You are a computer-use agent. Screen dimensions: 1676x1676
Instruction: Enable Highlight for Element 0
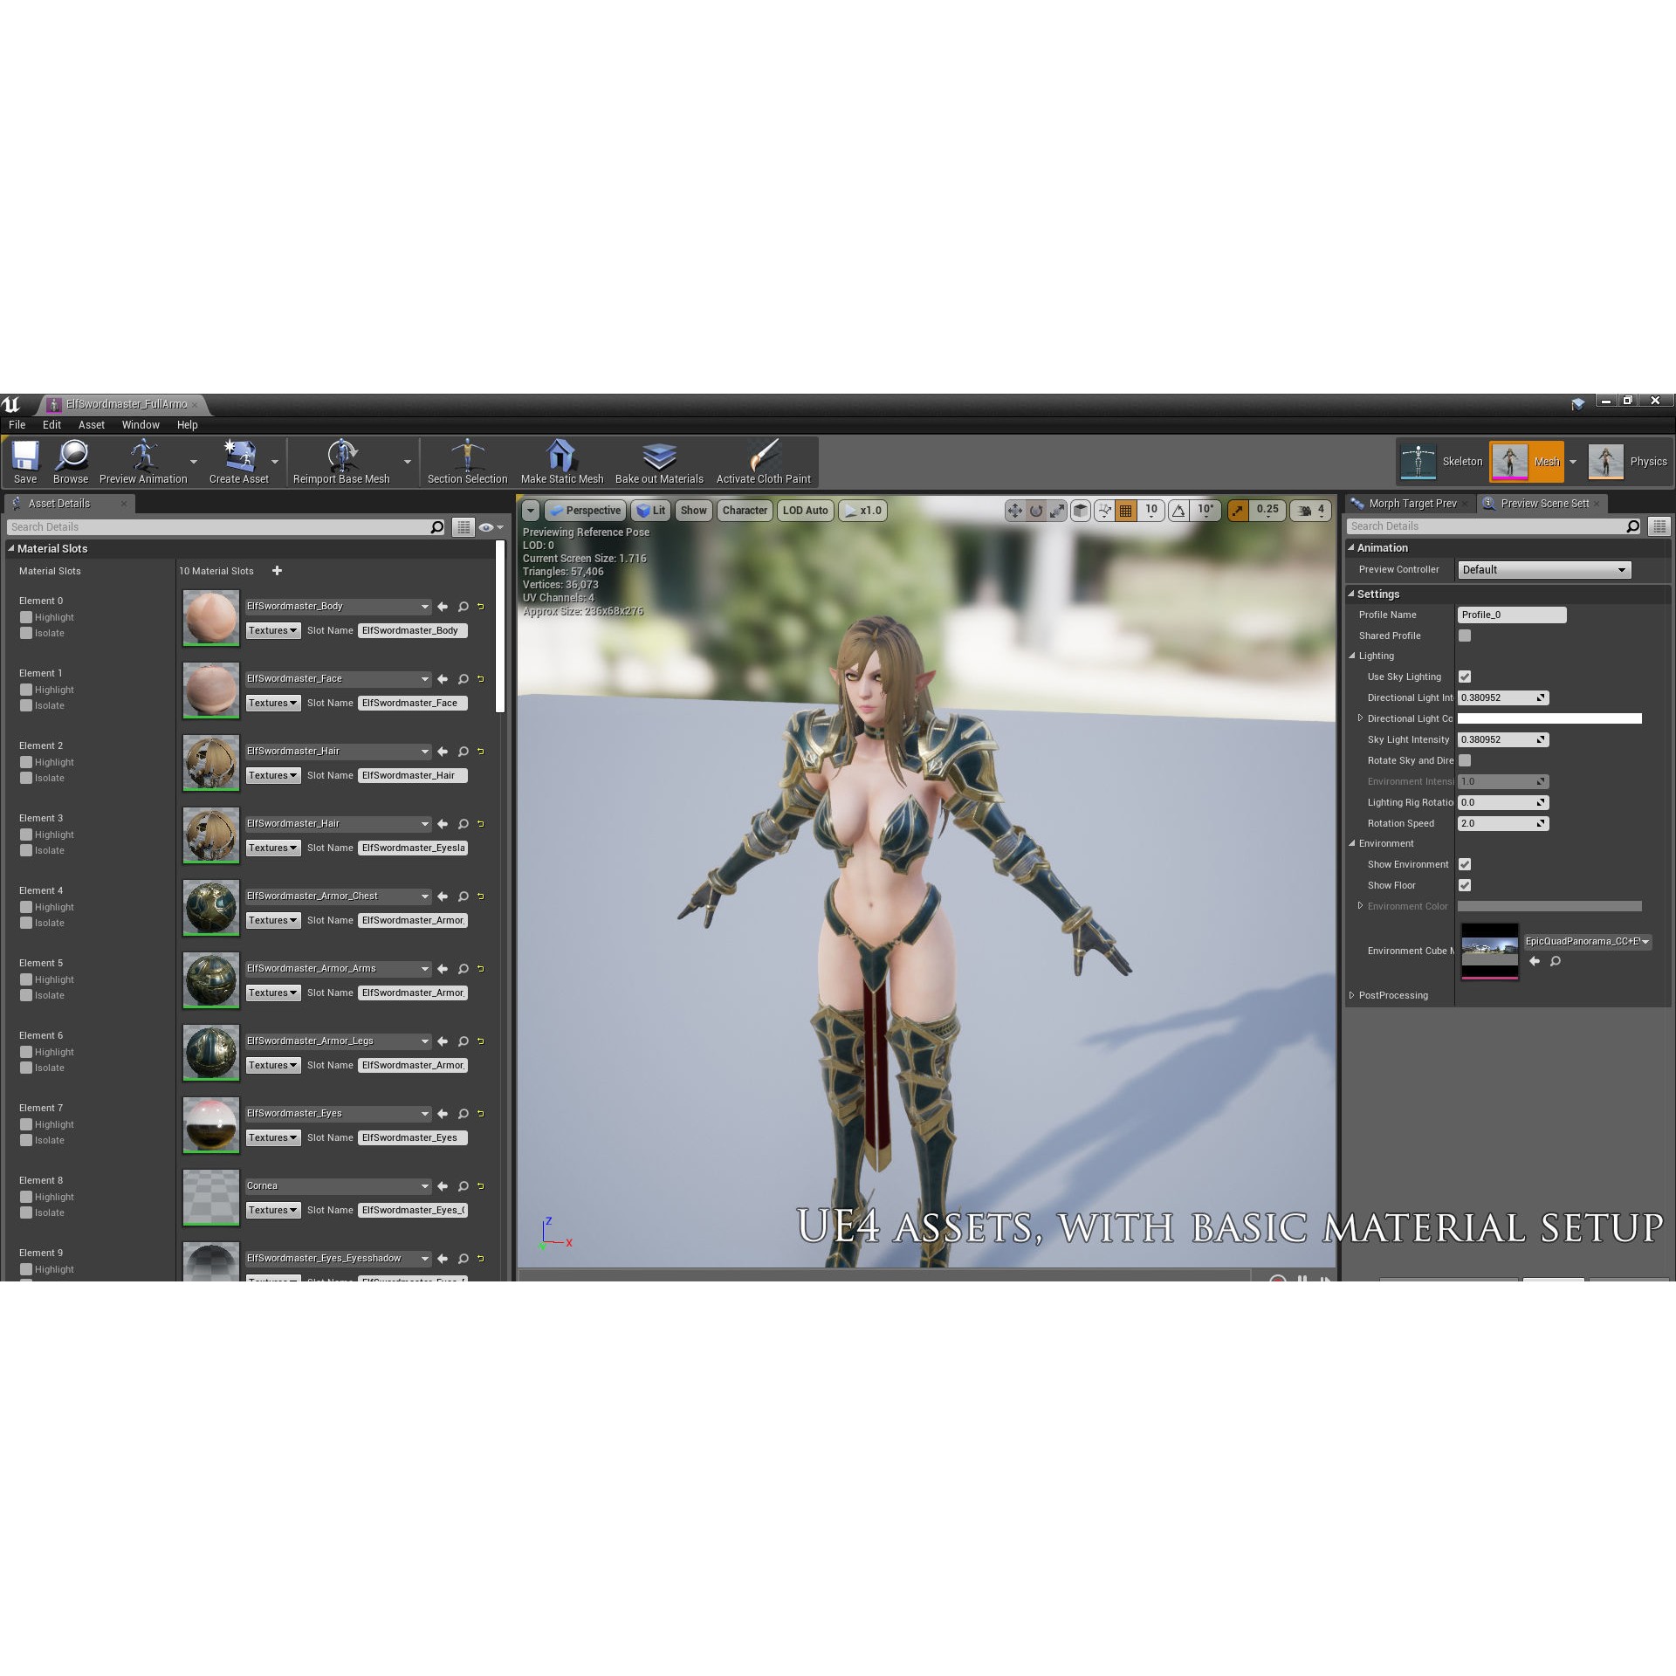point(26,617)
